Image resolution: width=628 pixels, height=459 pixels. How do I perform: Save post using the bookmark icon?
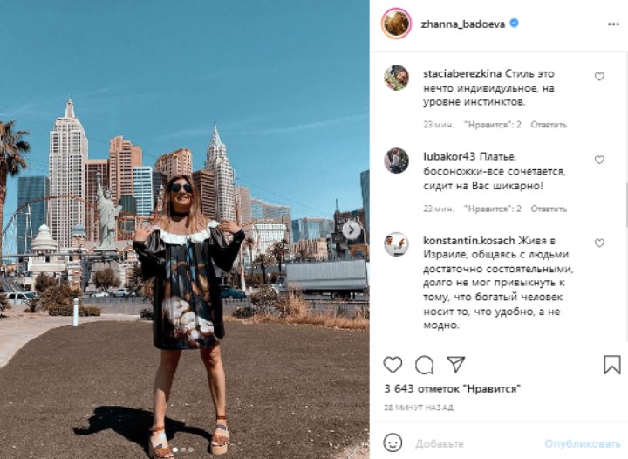tap(612, 365)
